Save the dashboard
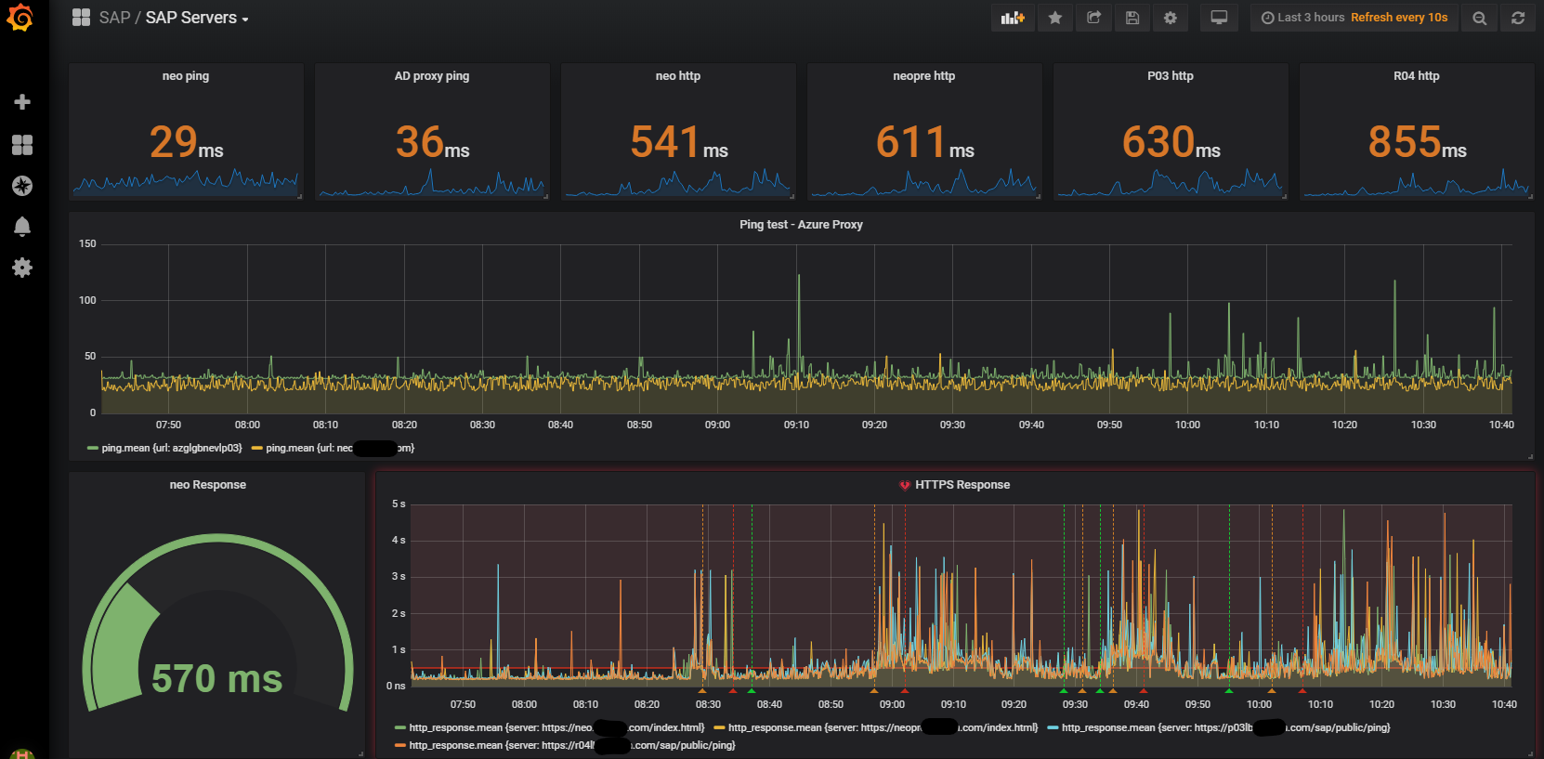 (1132, 18)
